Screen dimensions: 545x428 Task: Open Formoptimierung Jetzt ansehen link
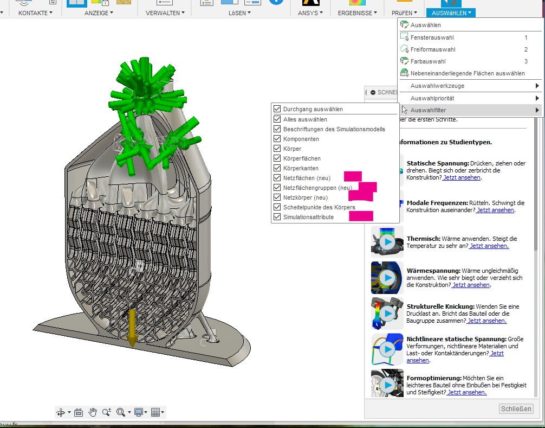[466, 392]
